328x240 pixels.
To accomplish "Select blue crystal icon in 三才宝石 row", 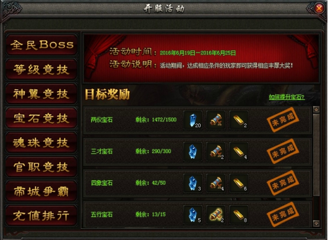I will click(193, 152).
